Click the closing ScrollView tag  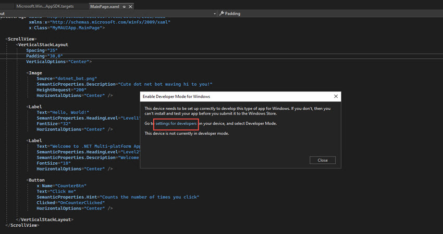tap(22, 225)
